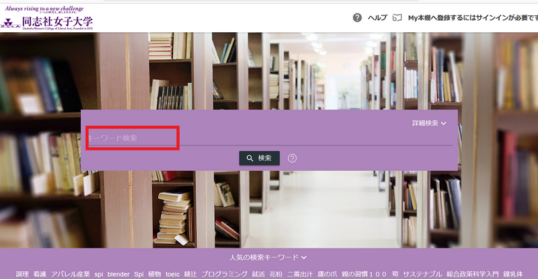Open the My本棚 sign-in notice link
Viewport: 538px width, 279px height.
tap(472, 17)
